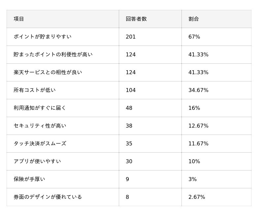Click the 割合 column header
Screen dimensions: 264x216
[x=194, y=19]
